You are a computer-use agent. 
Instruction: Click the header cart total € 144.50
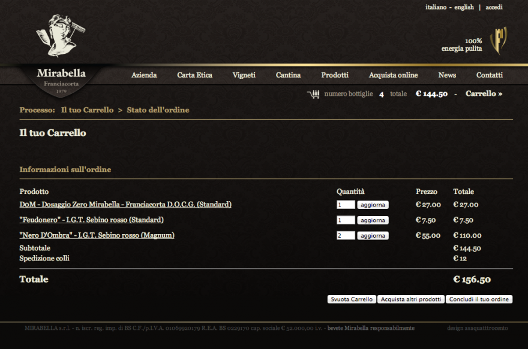pyautogui.click(x=431, y=94)
